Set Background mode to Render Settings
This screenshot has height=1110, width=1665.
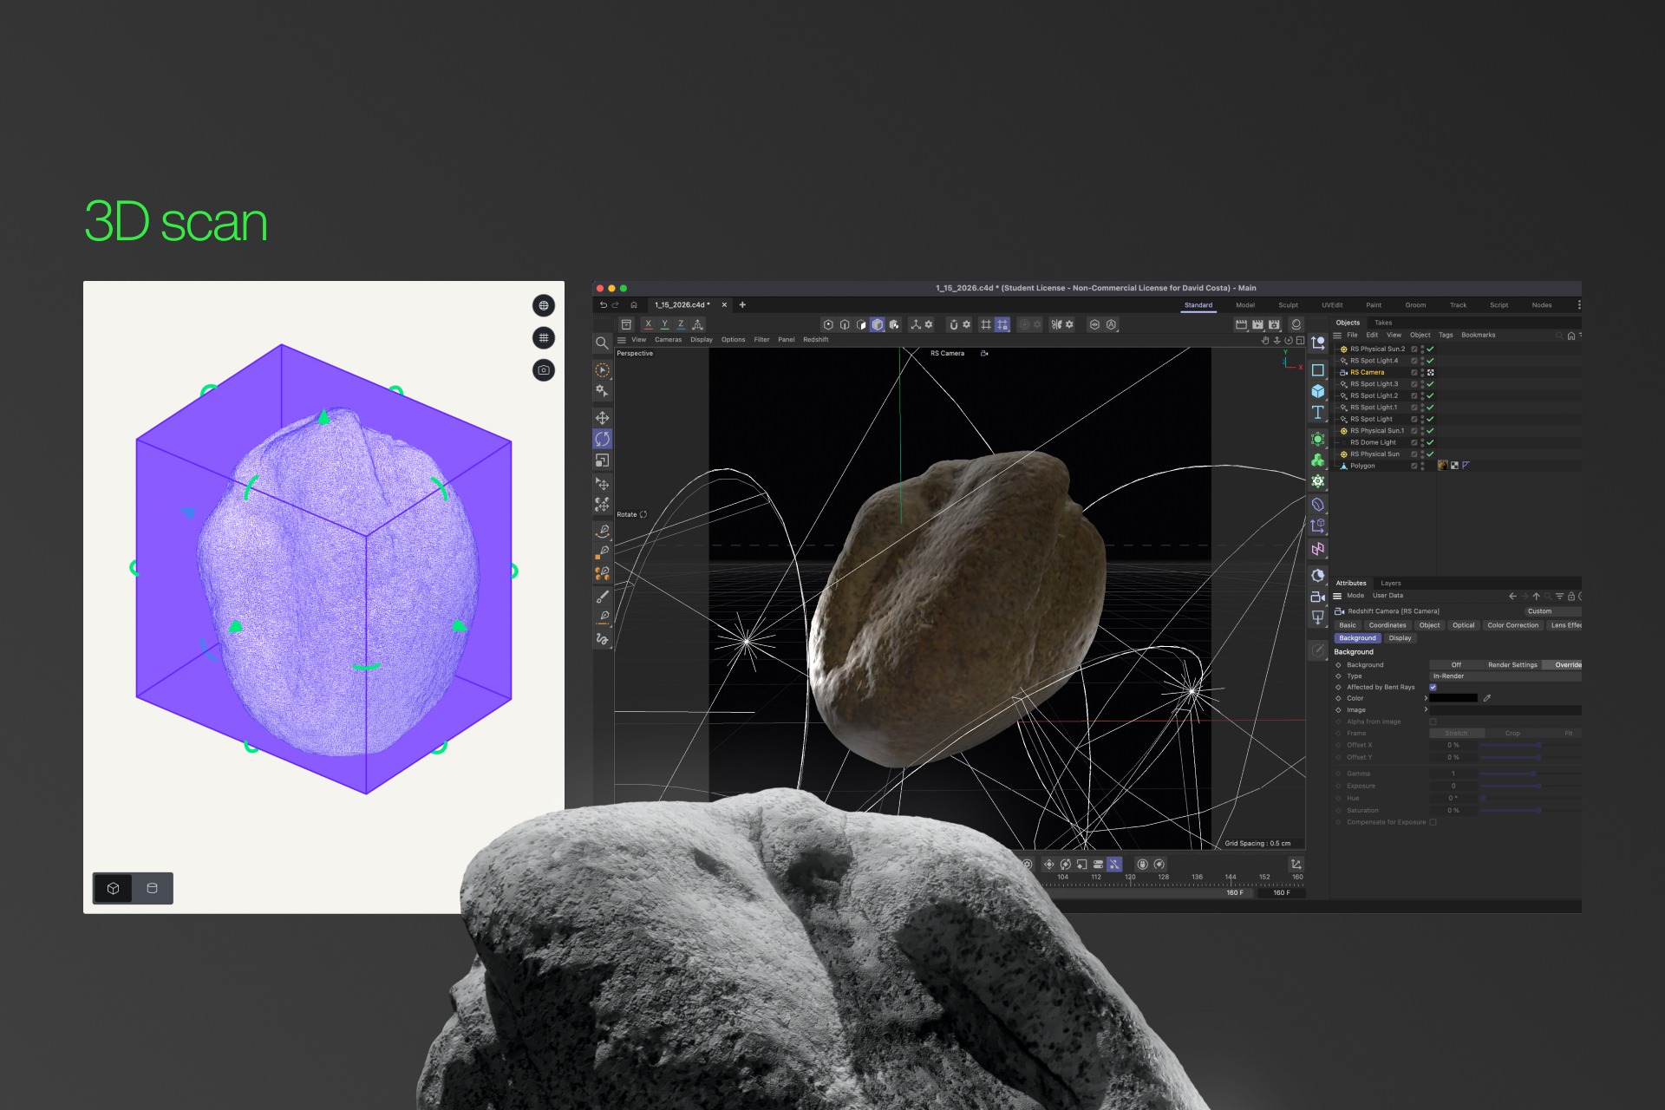(1512, 665)
